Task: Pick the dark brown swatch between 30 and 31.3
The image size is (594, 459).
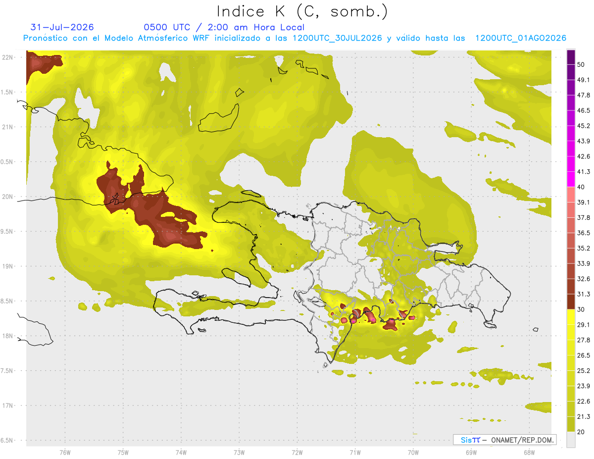Action: click(x=571, y=302)
